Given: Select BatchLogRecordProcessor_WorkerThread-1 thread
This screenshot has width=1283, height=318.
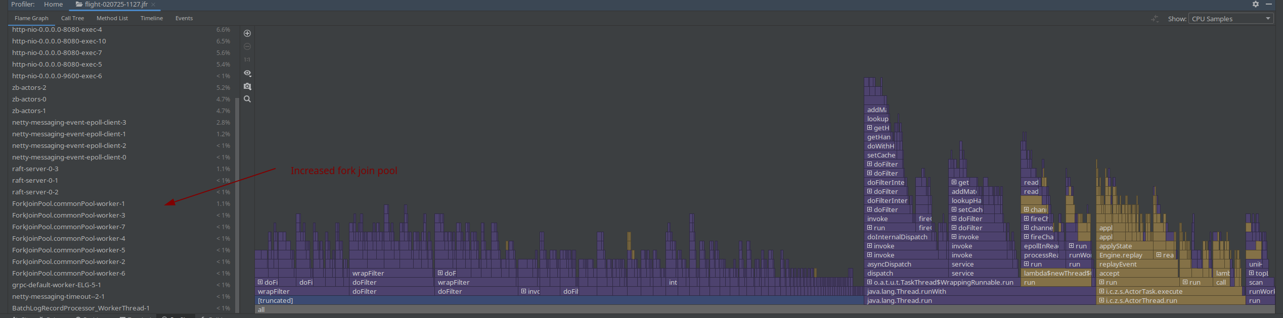Looking at the screenshot, I should tap(121, 308).
